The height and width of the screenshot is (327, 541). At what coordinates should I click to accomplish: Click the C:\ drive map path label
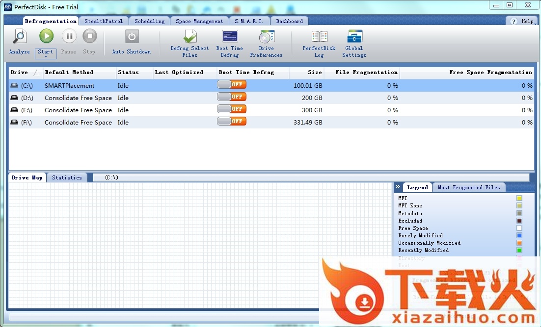pos(111,177)
